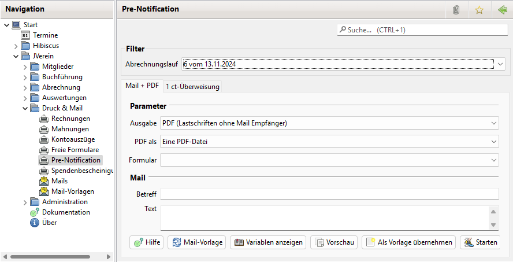The width and height of the screenshot is (513, 262).
Task: Click the Variablen anzeigen button
Action: (x=268, y=242)
